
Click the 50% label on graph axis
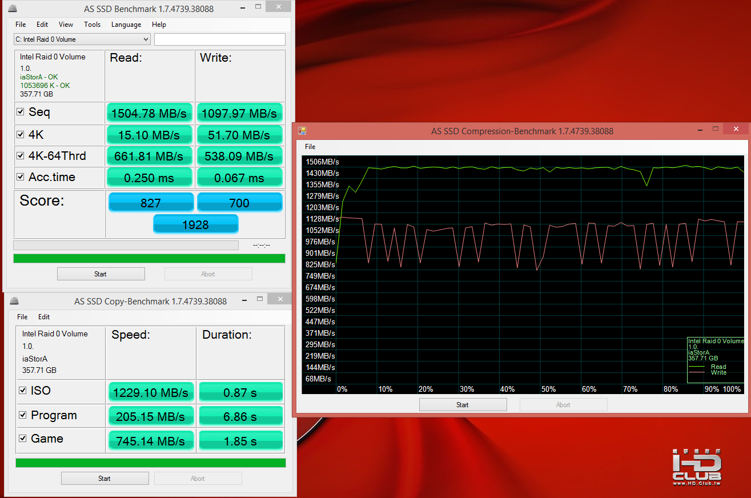click(x=548, y=389)
